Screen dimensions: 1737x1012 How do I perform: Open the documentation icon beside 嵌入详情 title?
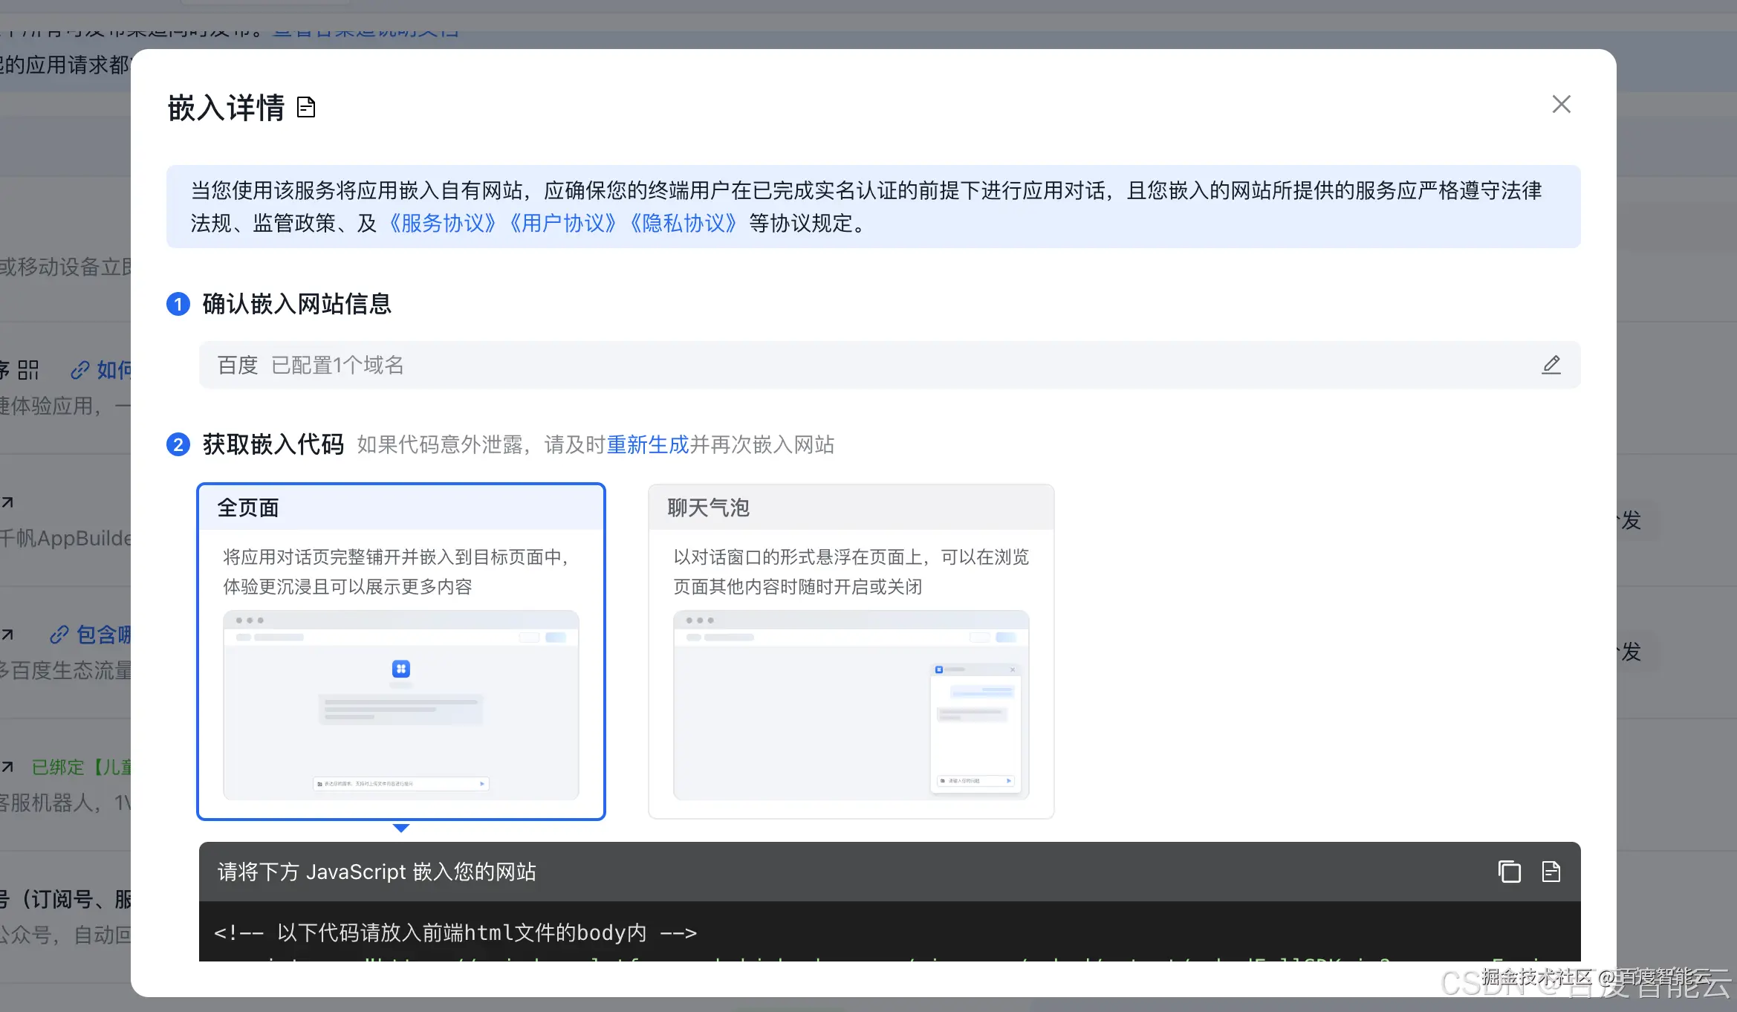pos(306,106)
